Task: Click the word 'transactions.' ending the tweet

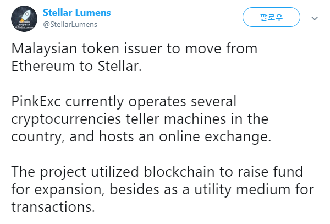Action: pos(53,207)
